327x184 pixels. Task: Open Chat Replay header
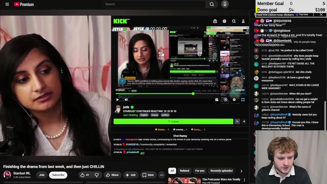click(x=180, y=136)
